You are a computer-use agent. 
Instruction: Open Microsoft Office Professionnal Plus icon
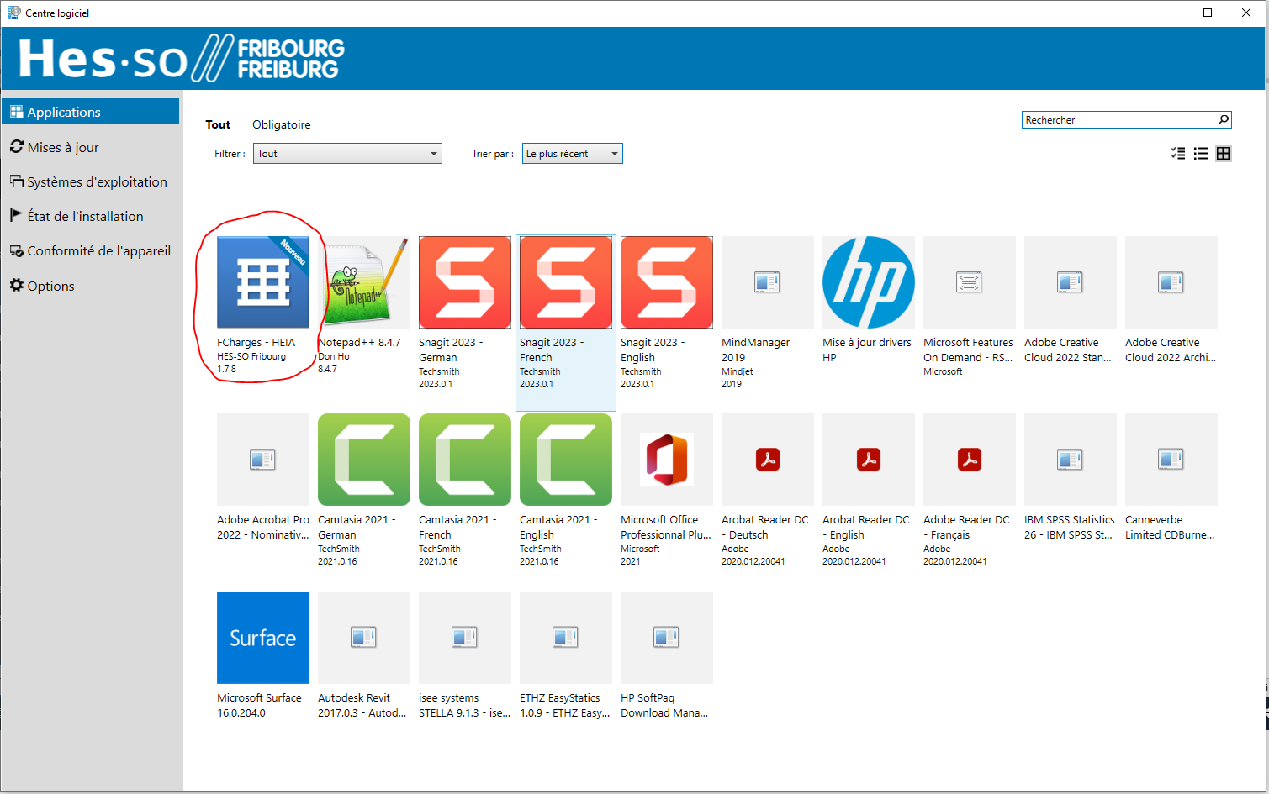coord(667,460)
